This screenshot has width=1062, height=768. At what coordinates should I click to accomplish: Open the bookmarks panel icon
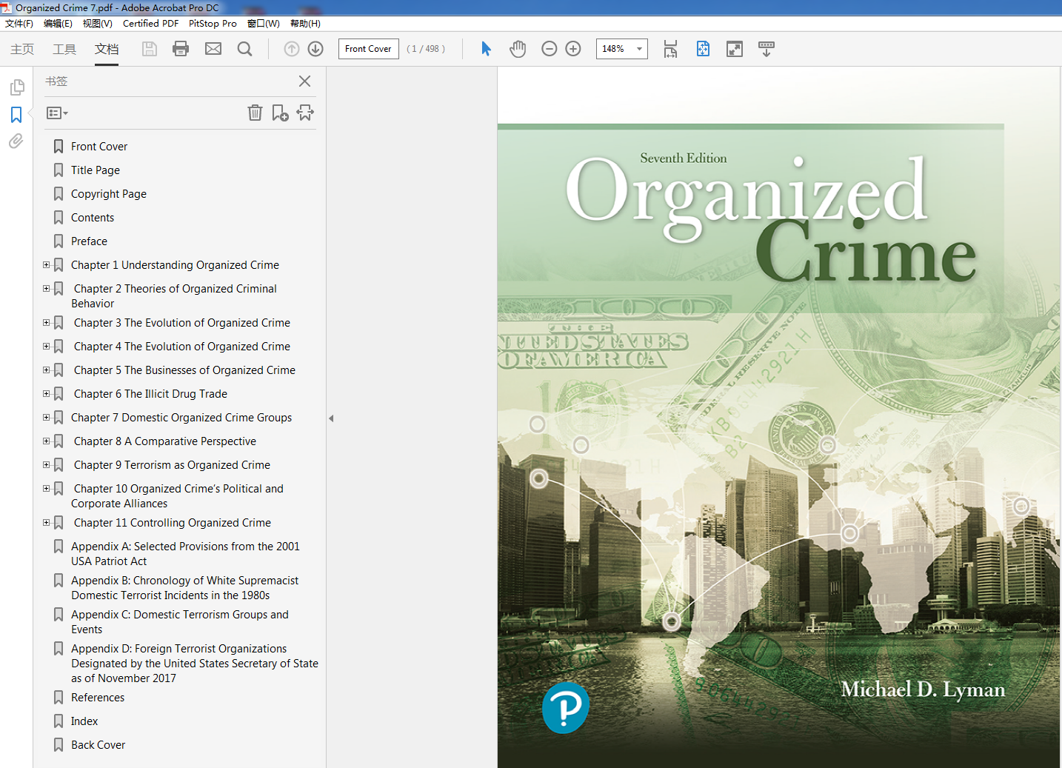(x=16, y=115)
